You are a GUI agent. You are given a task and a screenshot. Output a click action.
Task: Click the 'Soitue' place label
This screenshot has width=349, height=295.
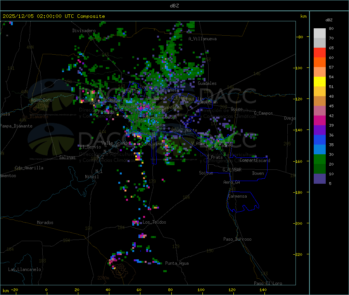(x=206, y=173)
